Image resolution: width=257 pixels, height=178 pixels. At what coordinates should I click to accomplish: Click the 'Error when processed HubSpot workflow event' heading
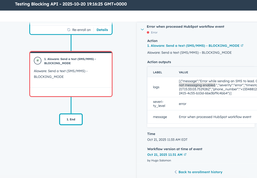185,26
